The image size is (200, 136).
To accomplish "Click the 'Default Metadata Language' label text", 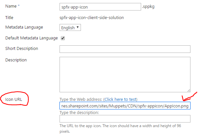I will (32, 38).
